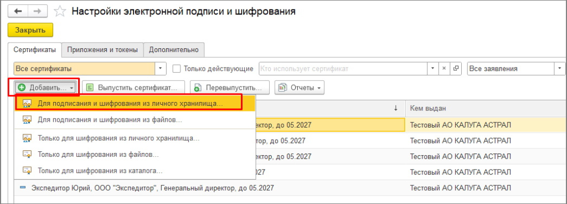This screenshot has width=567, height=204.
Task: Click the icon beside Только для шифрования из каталога
Action: pos(27,170)
